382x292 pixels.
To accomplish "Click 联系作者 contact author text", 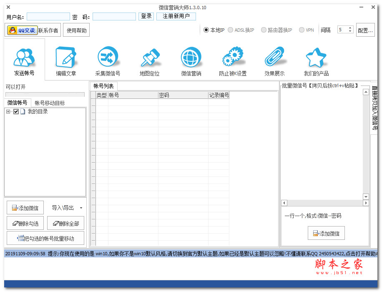I will coord(48,30).
